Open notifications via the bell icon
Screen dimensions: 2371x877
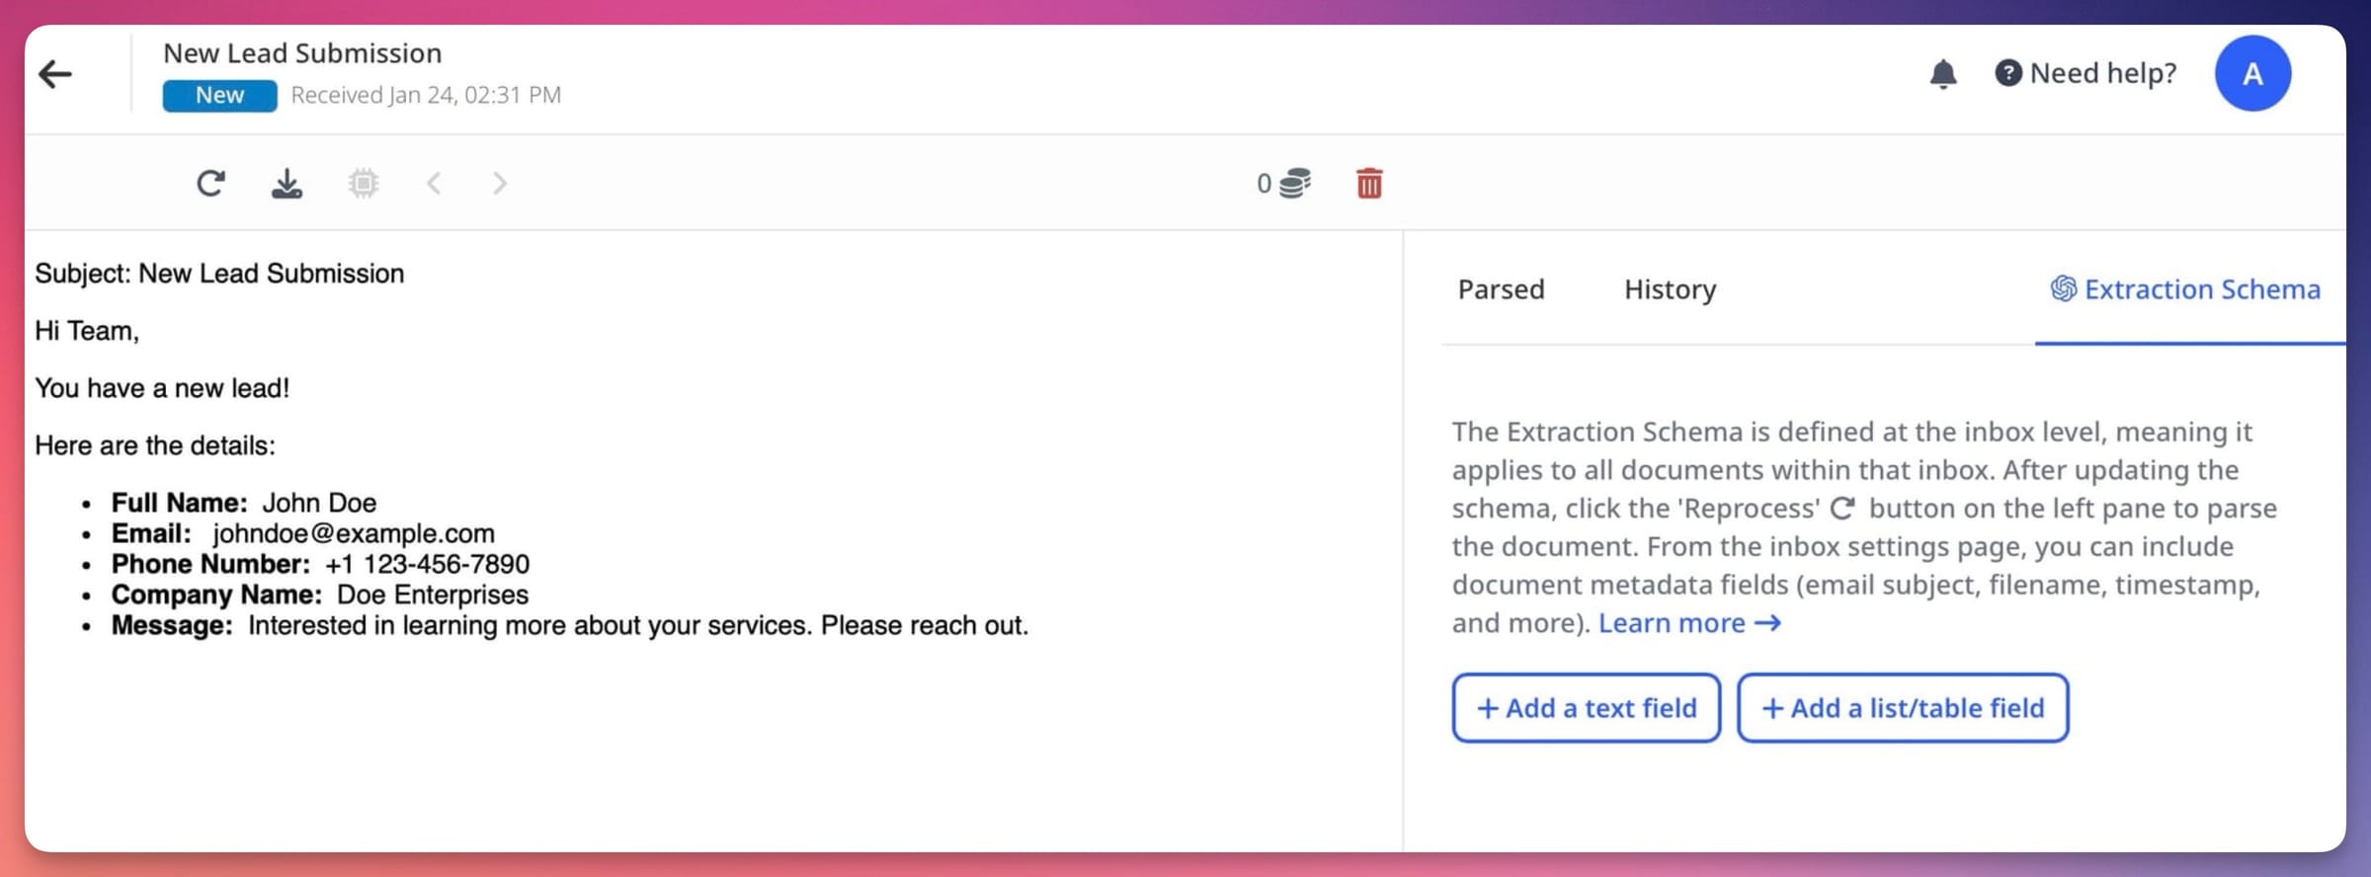pos(1944,73)
